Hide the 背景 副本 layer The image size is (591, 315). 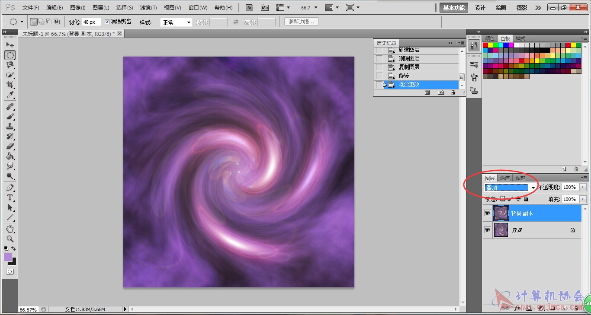487,213
